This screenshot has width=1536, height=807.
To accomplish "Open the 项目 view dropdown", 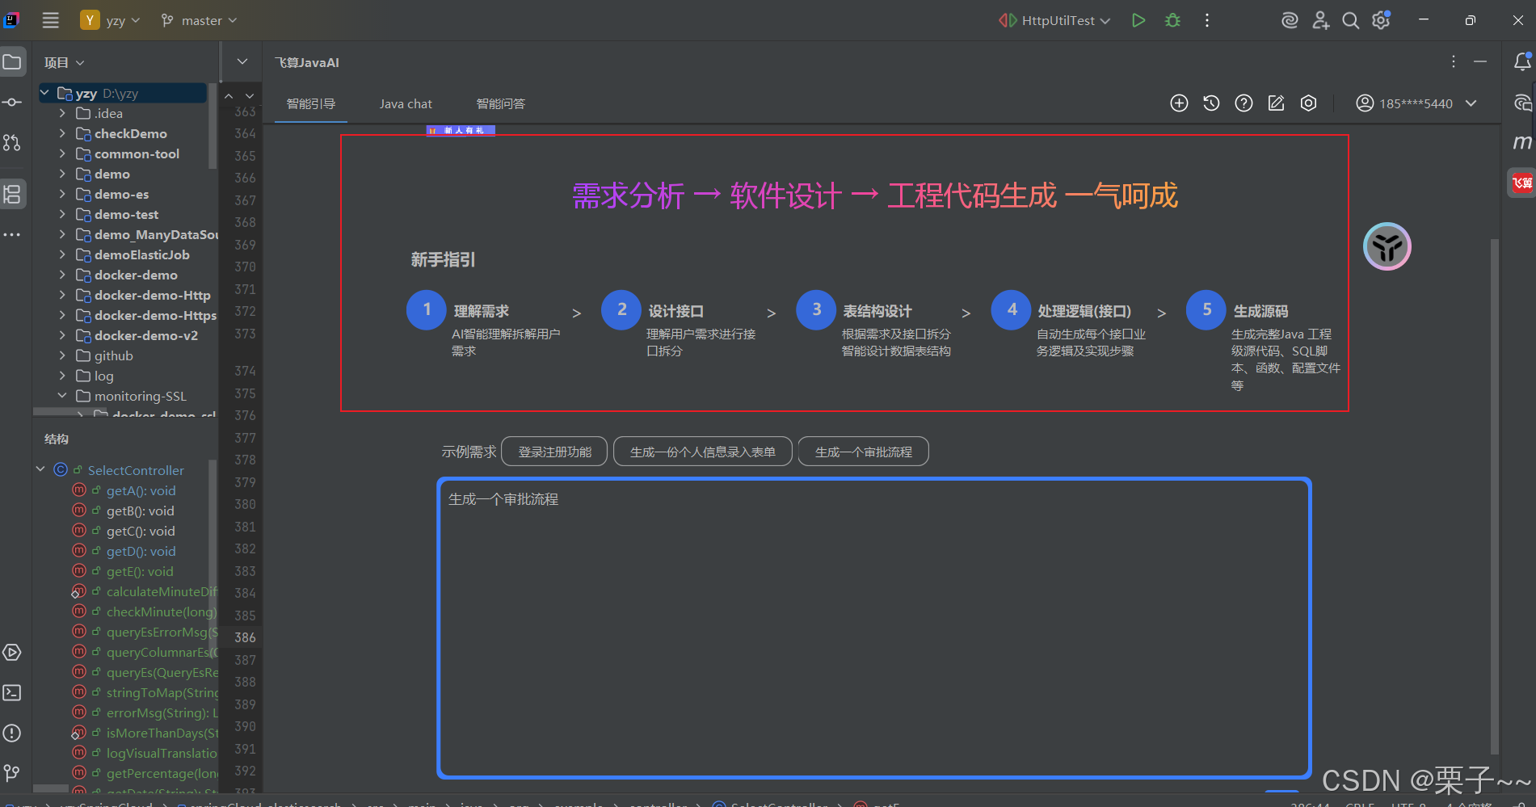I will [65, 62].
